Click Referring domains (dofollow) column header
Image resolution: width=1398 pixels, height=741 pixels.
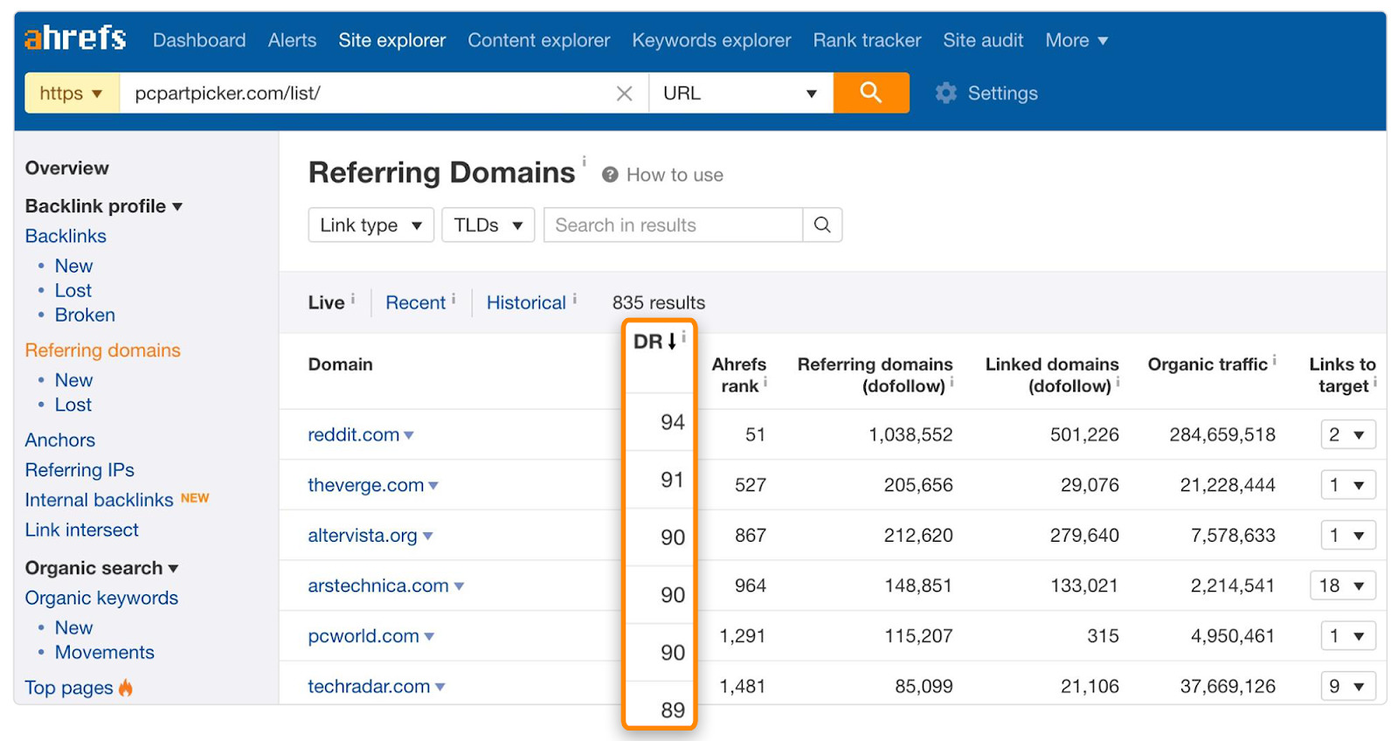tap(875, 375)
